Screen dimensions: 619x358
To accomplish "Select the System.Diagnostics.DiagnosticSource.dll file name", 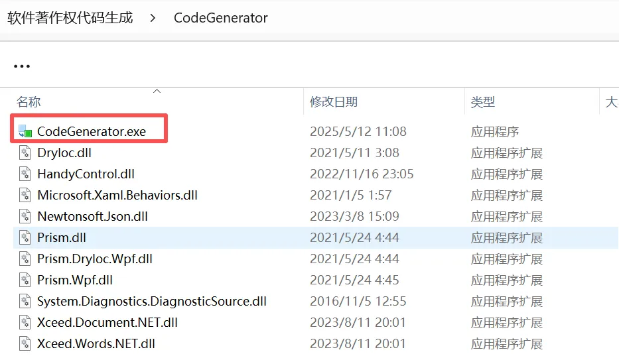I will point(152,302).
